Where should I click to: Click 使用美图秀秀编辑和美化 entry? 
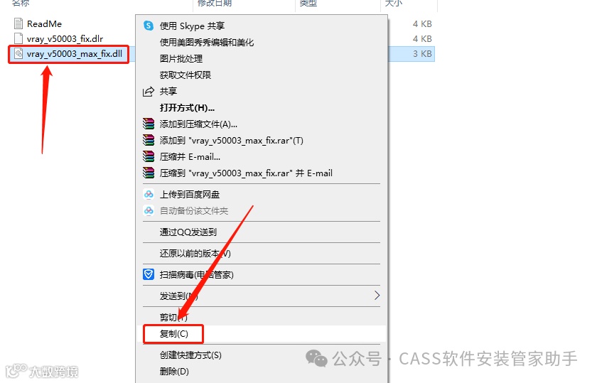click(206, 42)
